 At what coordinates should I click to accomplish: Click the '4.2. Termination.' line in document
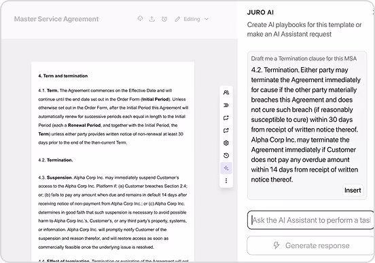(x=56, y=160)
